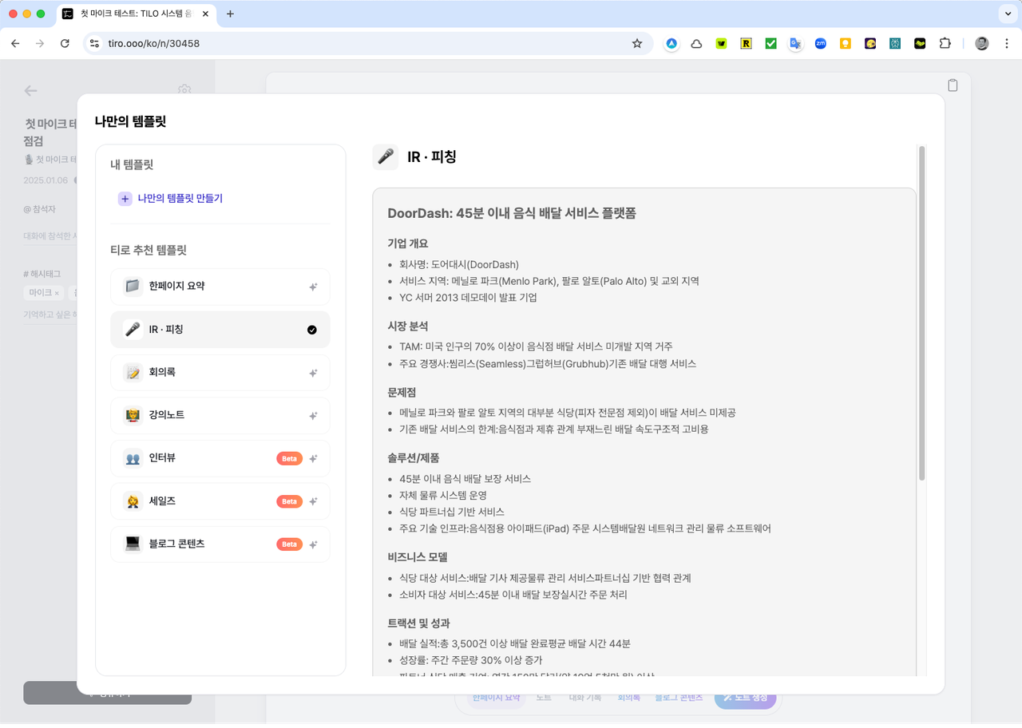Choose the 블로그 콘텐츠 template item

pyautogui.click(x=220, y=544)
